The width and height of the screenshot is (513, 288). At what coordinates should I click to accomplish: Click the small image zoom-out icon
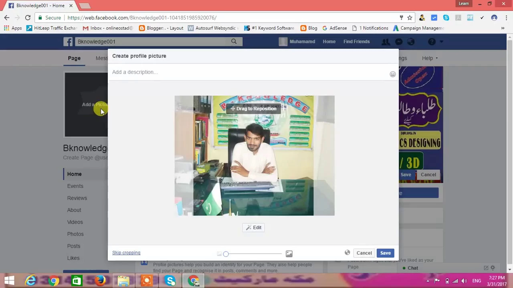point(219,254)
